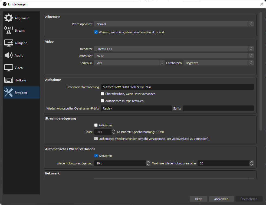266x205 pixels.
Task: Click the vertical scrollbar of settings
Action: pos(261,71)
